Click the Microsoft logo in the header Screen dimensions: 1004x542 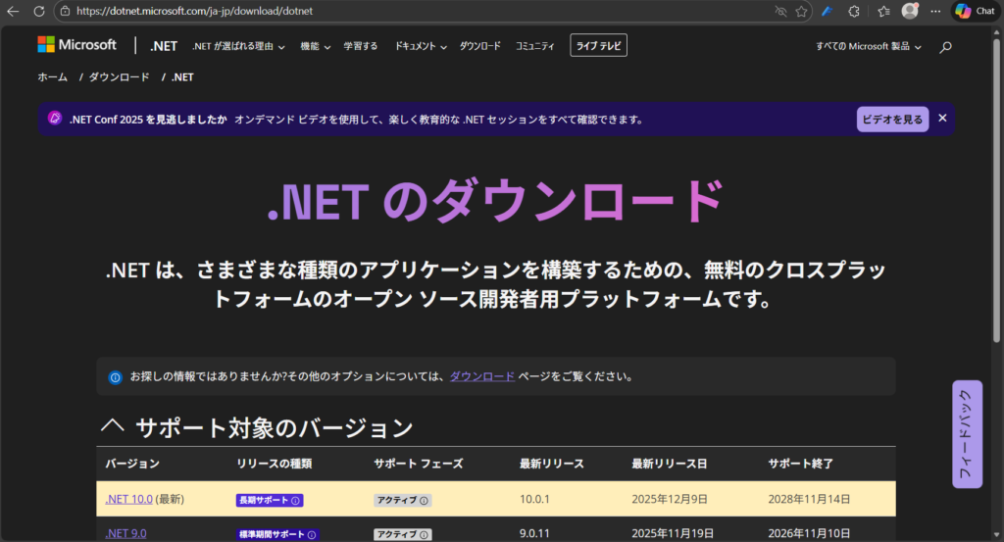click(x=76, y=45)
